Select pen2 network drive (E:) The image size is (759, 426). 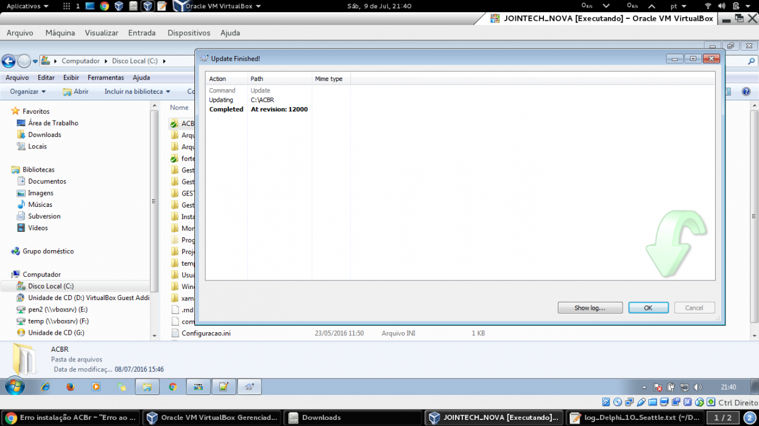pos(58,309)
